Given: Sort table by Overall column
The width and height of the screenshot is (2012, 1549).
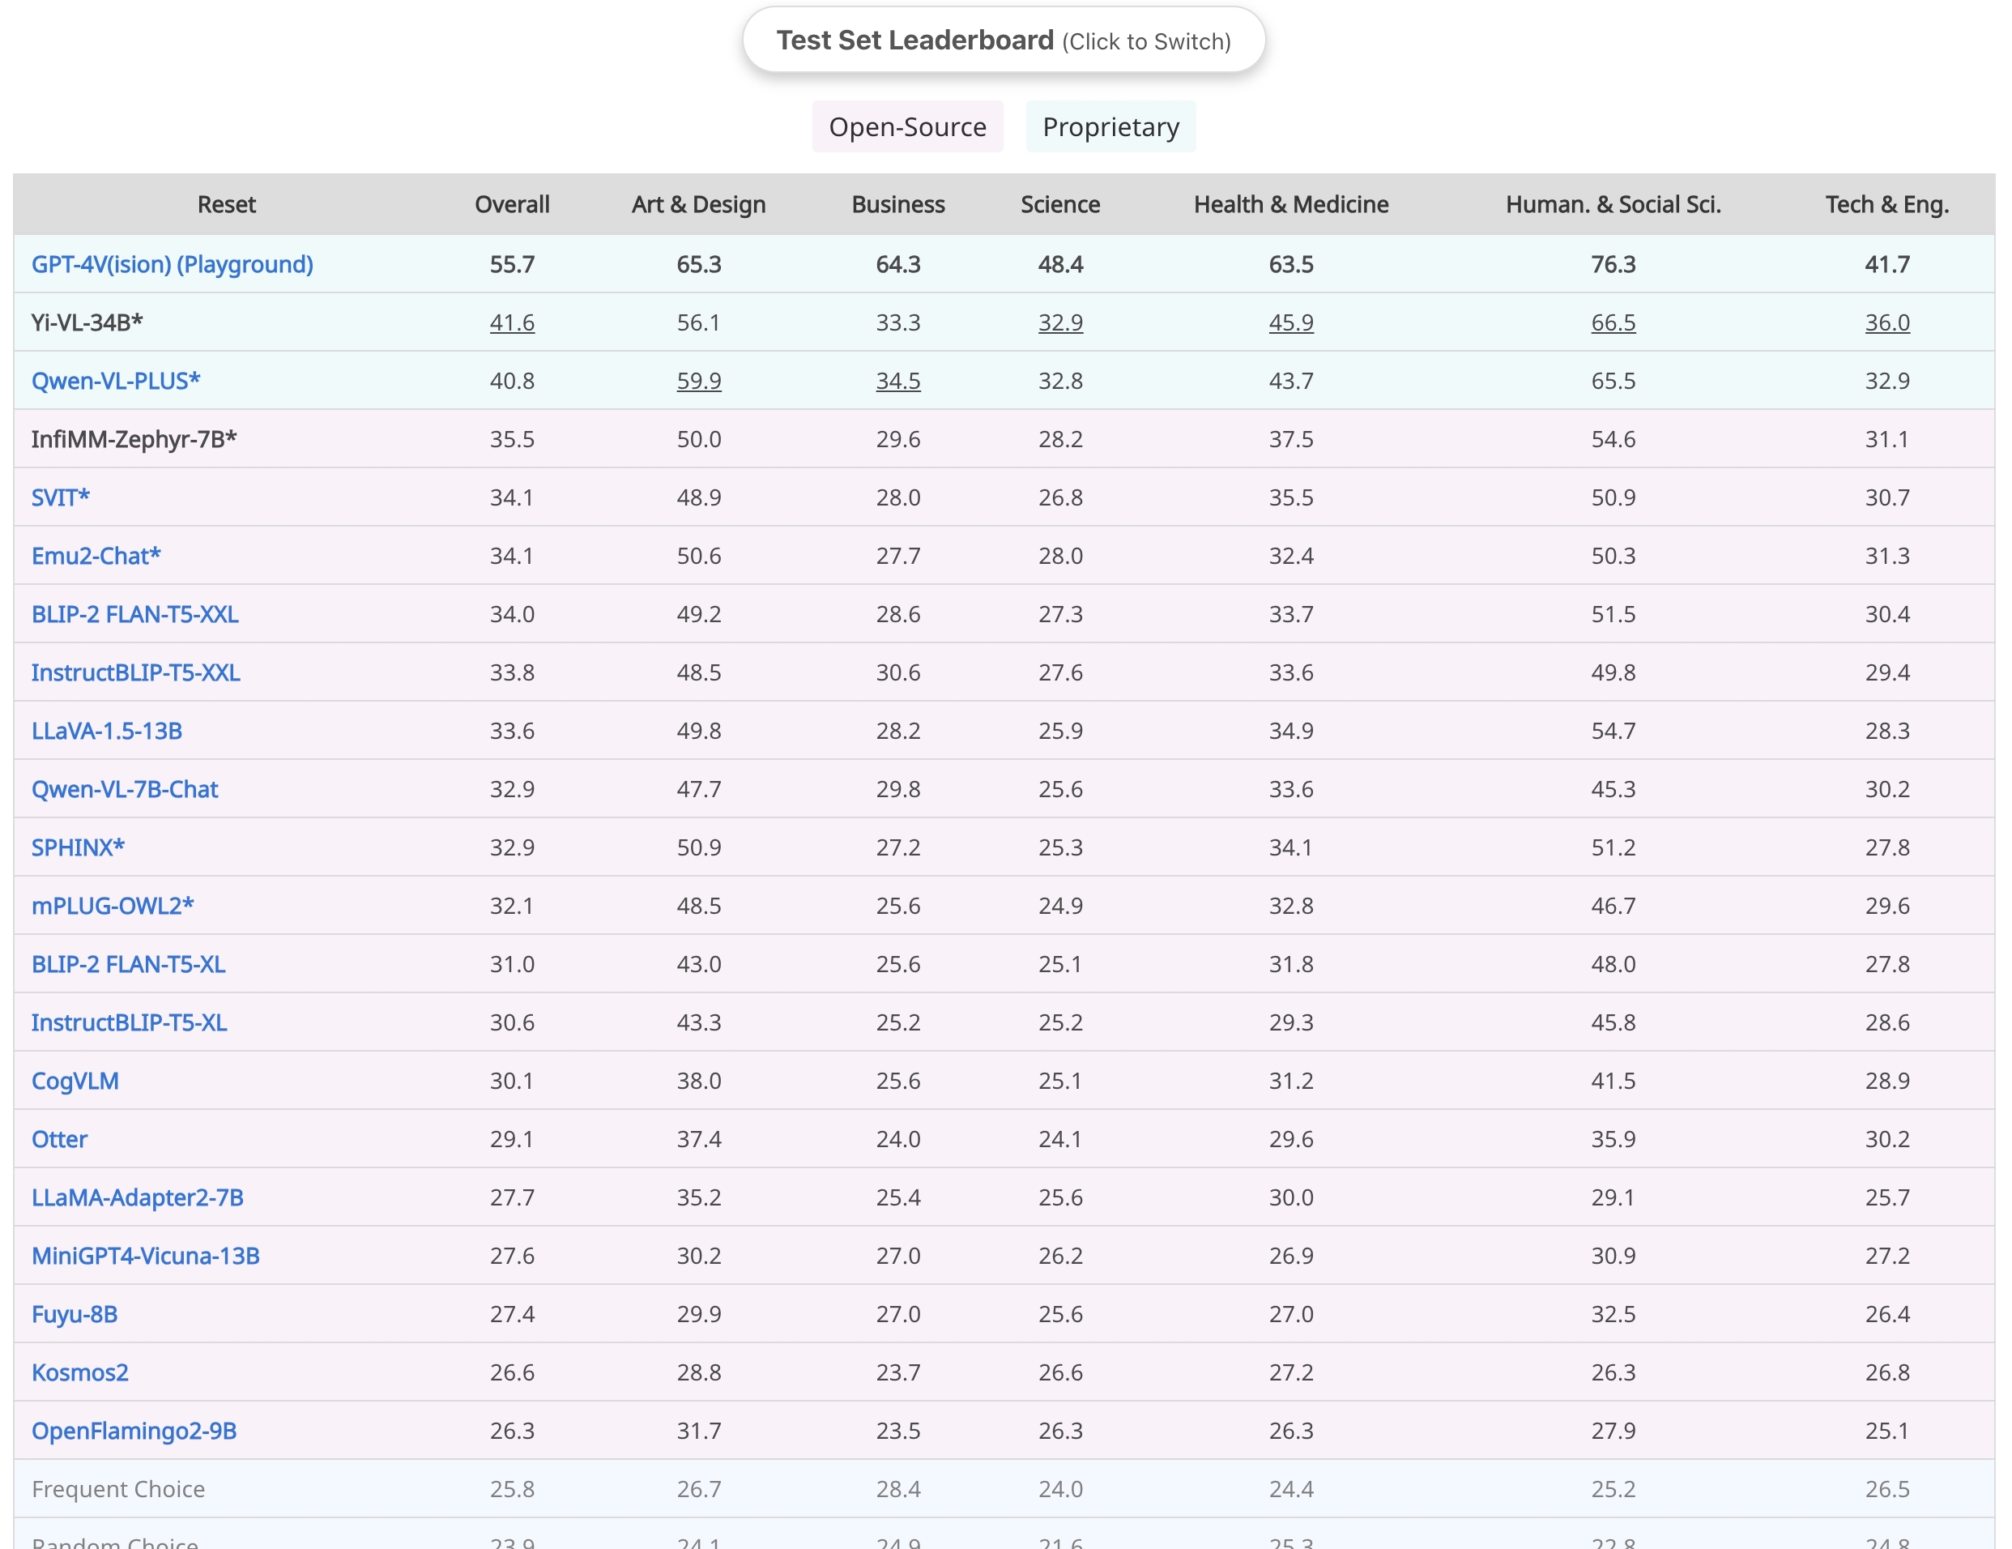Looking at the screenshot, I should (x=511, y=203).
